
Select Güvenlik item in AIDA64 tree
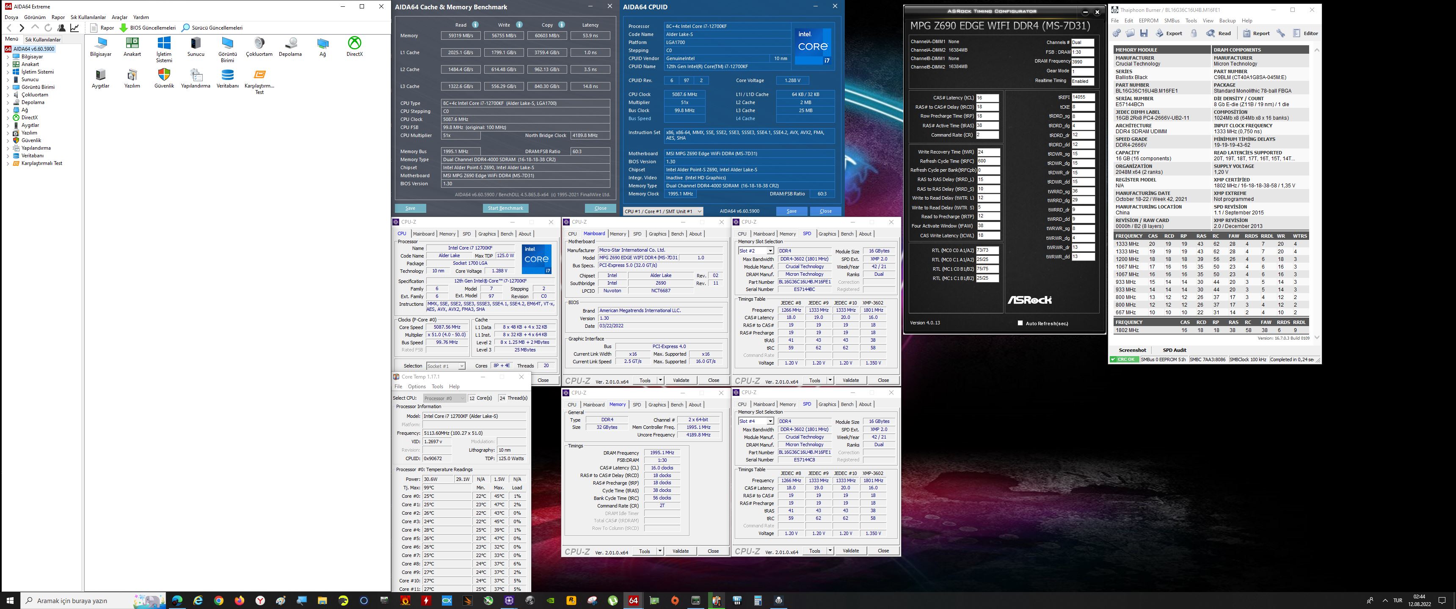pyautogui.click(x=31, y=140)
